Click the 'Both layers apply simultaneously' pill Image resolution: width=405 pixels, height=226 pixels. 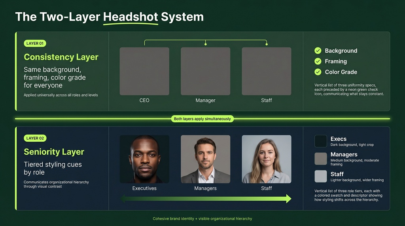click(x=202, y=119)
